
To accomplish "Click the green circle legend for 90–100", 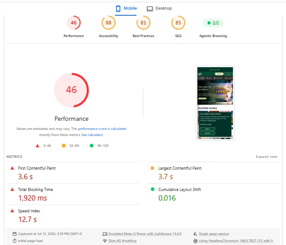I will tap(92, 146).
